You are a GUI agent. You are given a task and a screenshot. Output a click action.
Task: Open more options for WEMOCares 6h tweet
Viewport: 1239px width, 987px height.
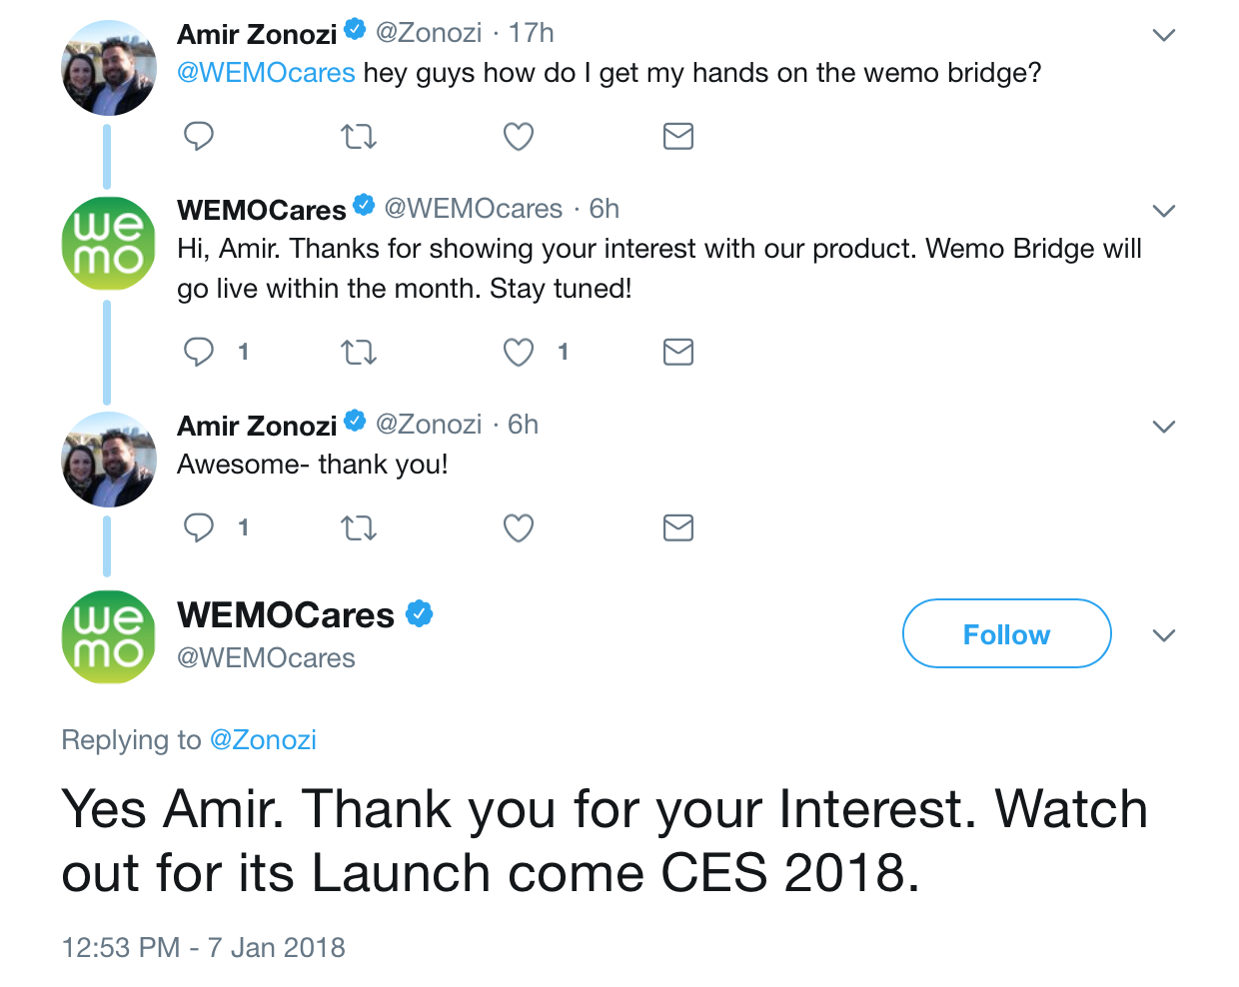[x=1163, y=211]
